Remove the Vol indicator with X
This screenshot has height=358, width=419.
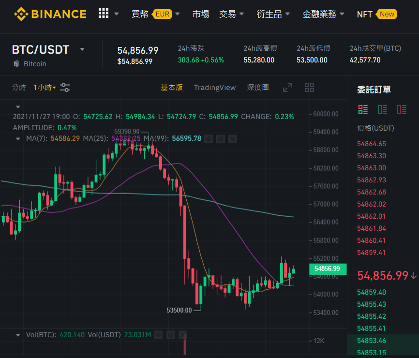coord(182,335)
